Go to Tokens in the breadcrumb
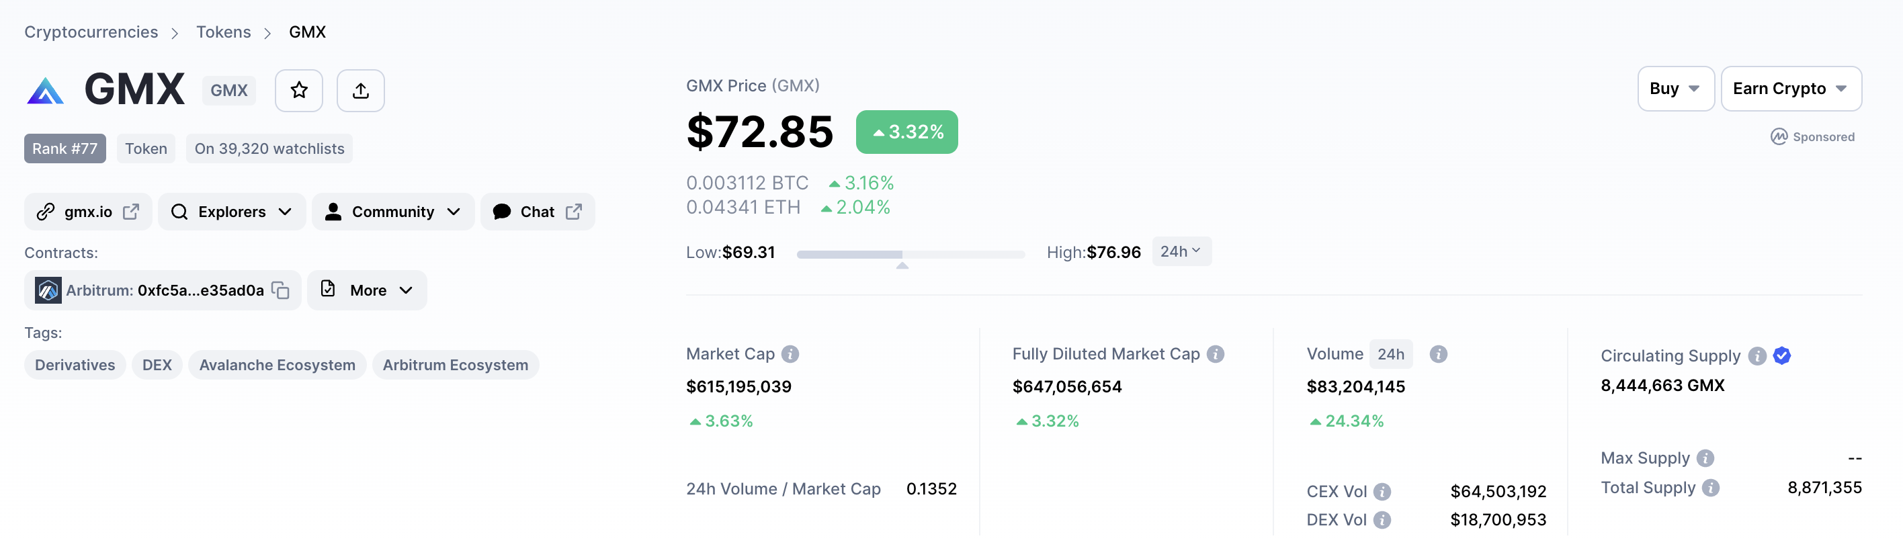This screenshot has height=559, width=1903. pyautogui.click(x=223, y=32)
